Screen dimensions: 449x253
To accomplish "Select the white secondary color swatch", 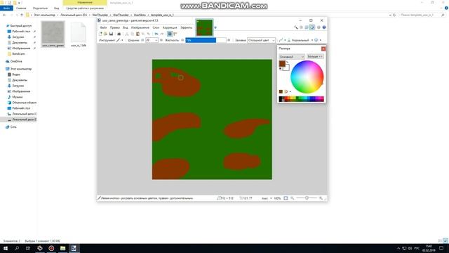I will click(286, 67).
